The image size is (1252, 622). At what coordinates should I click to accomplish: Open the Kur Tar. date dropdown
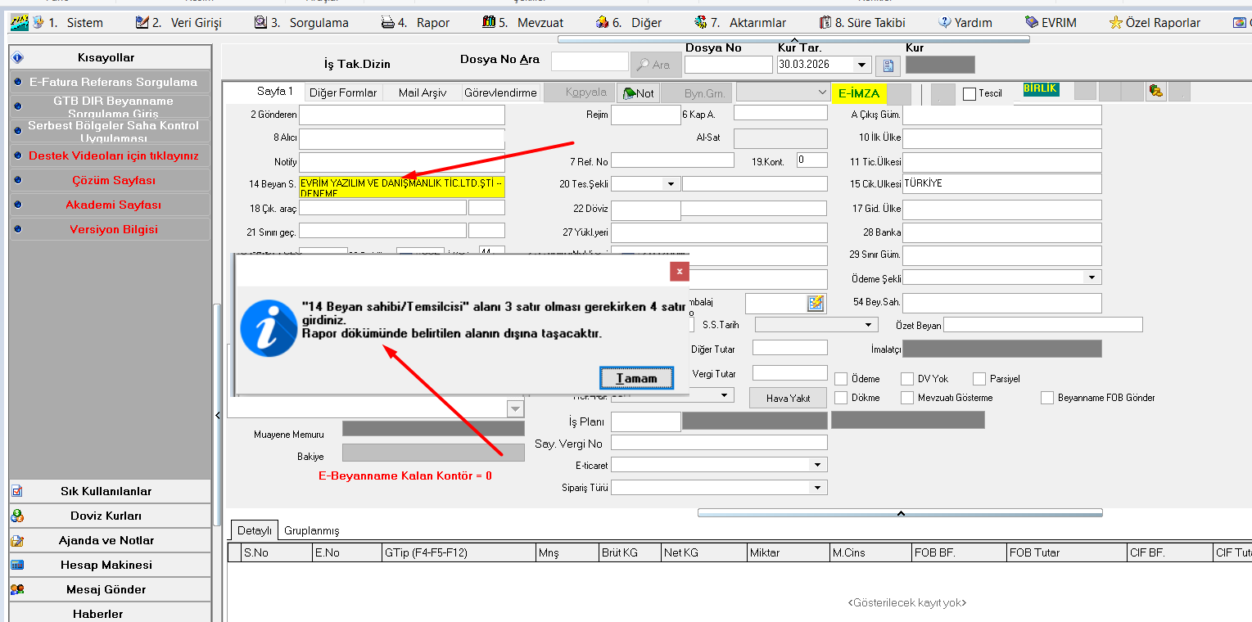coord(861,65)
